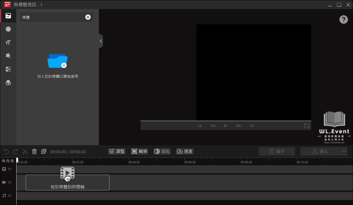353x205 pixels.
Task: Zoom out the timeline
Action: tap(8, 161)
